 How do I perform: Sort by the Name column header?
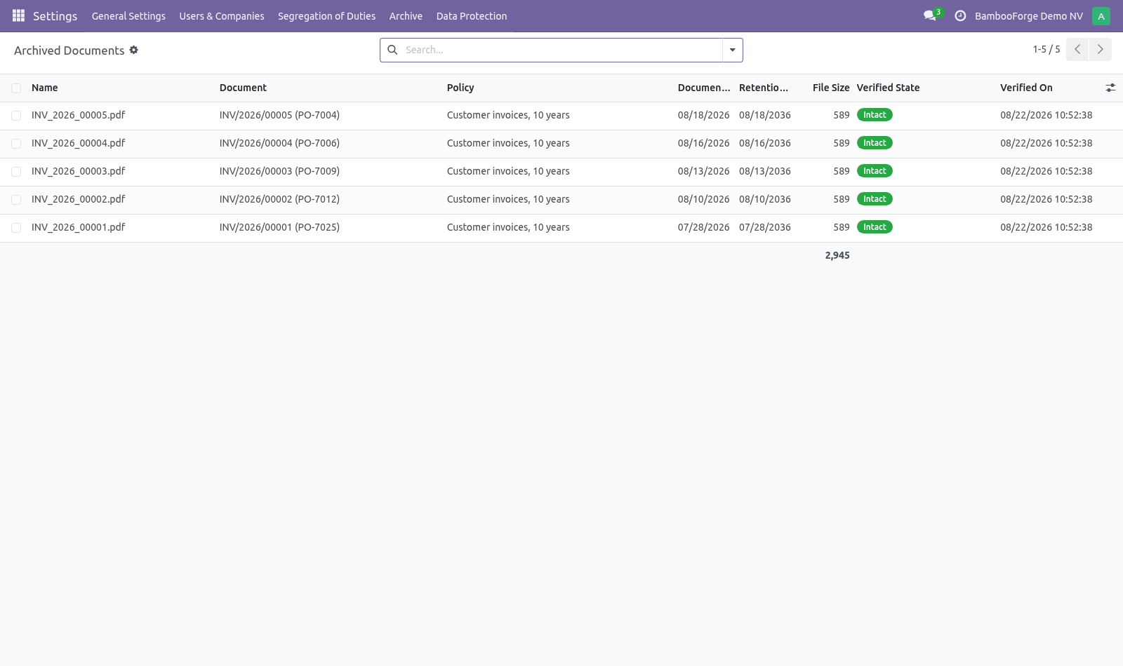(45, 88)
